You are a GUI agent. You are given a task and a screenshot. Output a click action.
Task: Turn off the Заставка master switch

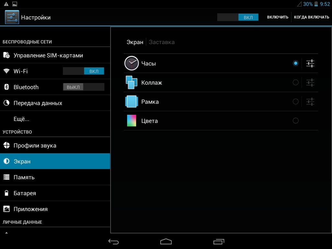coord(238,17)
